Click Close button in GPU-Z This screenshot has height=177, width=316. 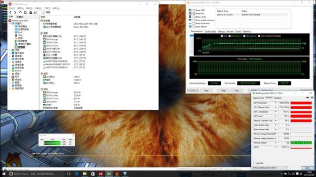307,168
